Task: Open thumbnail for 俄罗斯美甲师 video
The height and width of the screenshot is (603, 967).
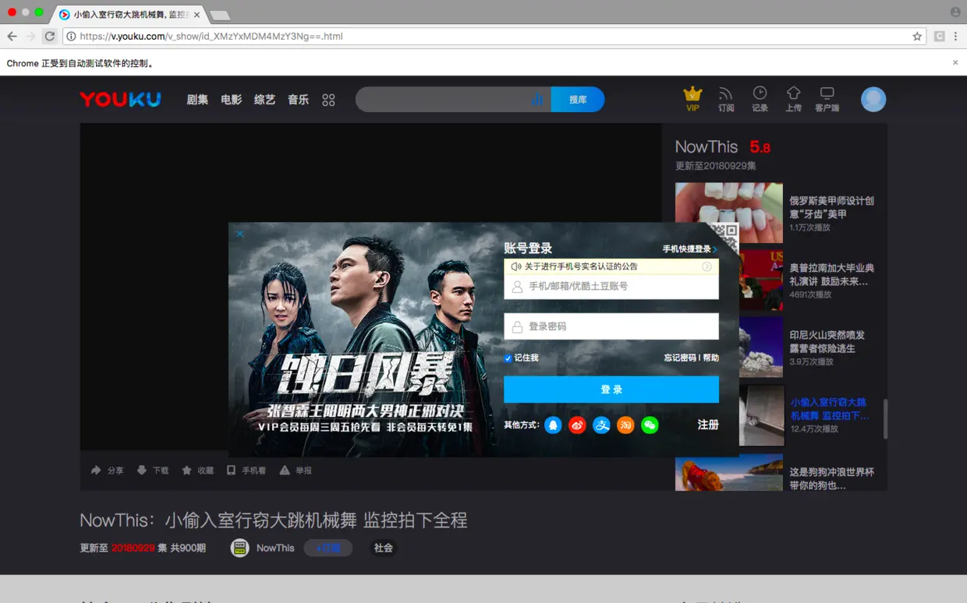Action: click(729, 213)
